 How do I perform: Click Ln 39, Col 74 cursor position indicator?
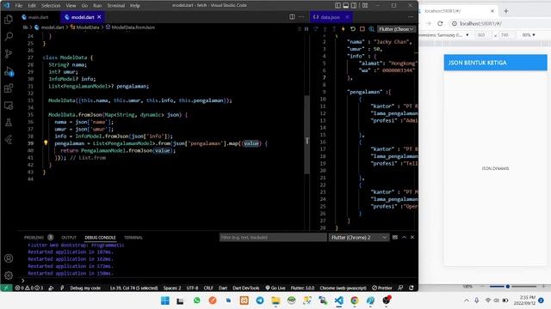pyautogui.click(x=134, y=288)
